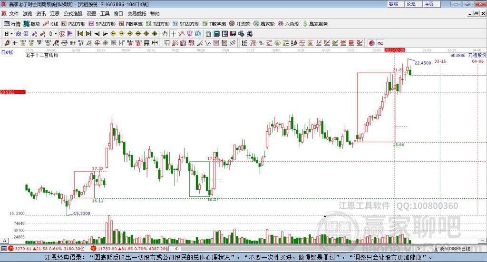Viewport: 487px width, 262px height.
Task: Click the infinity loop icon
Action: [x=380, y=43]
